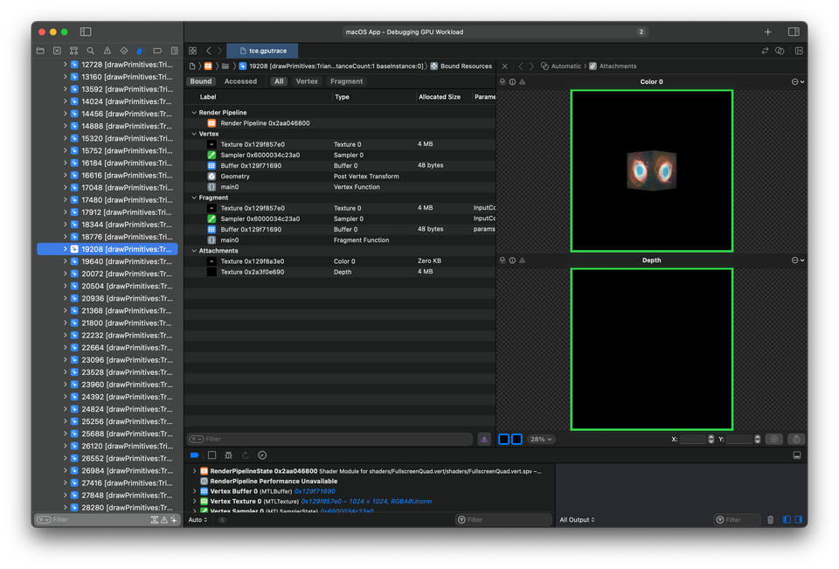Open the Test navigator diamond icon
This screenshot has width=839, height=569.
pyautogui.click(x=124, y=51)
